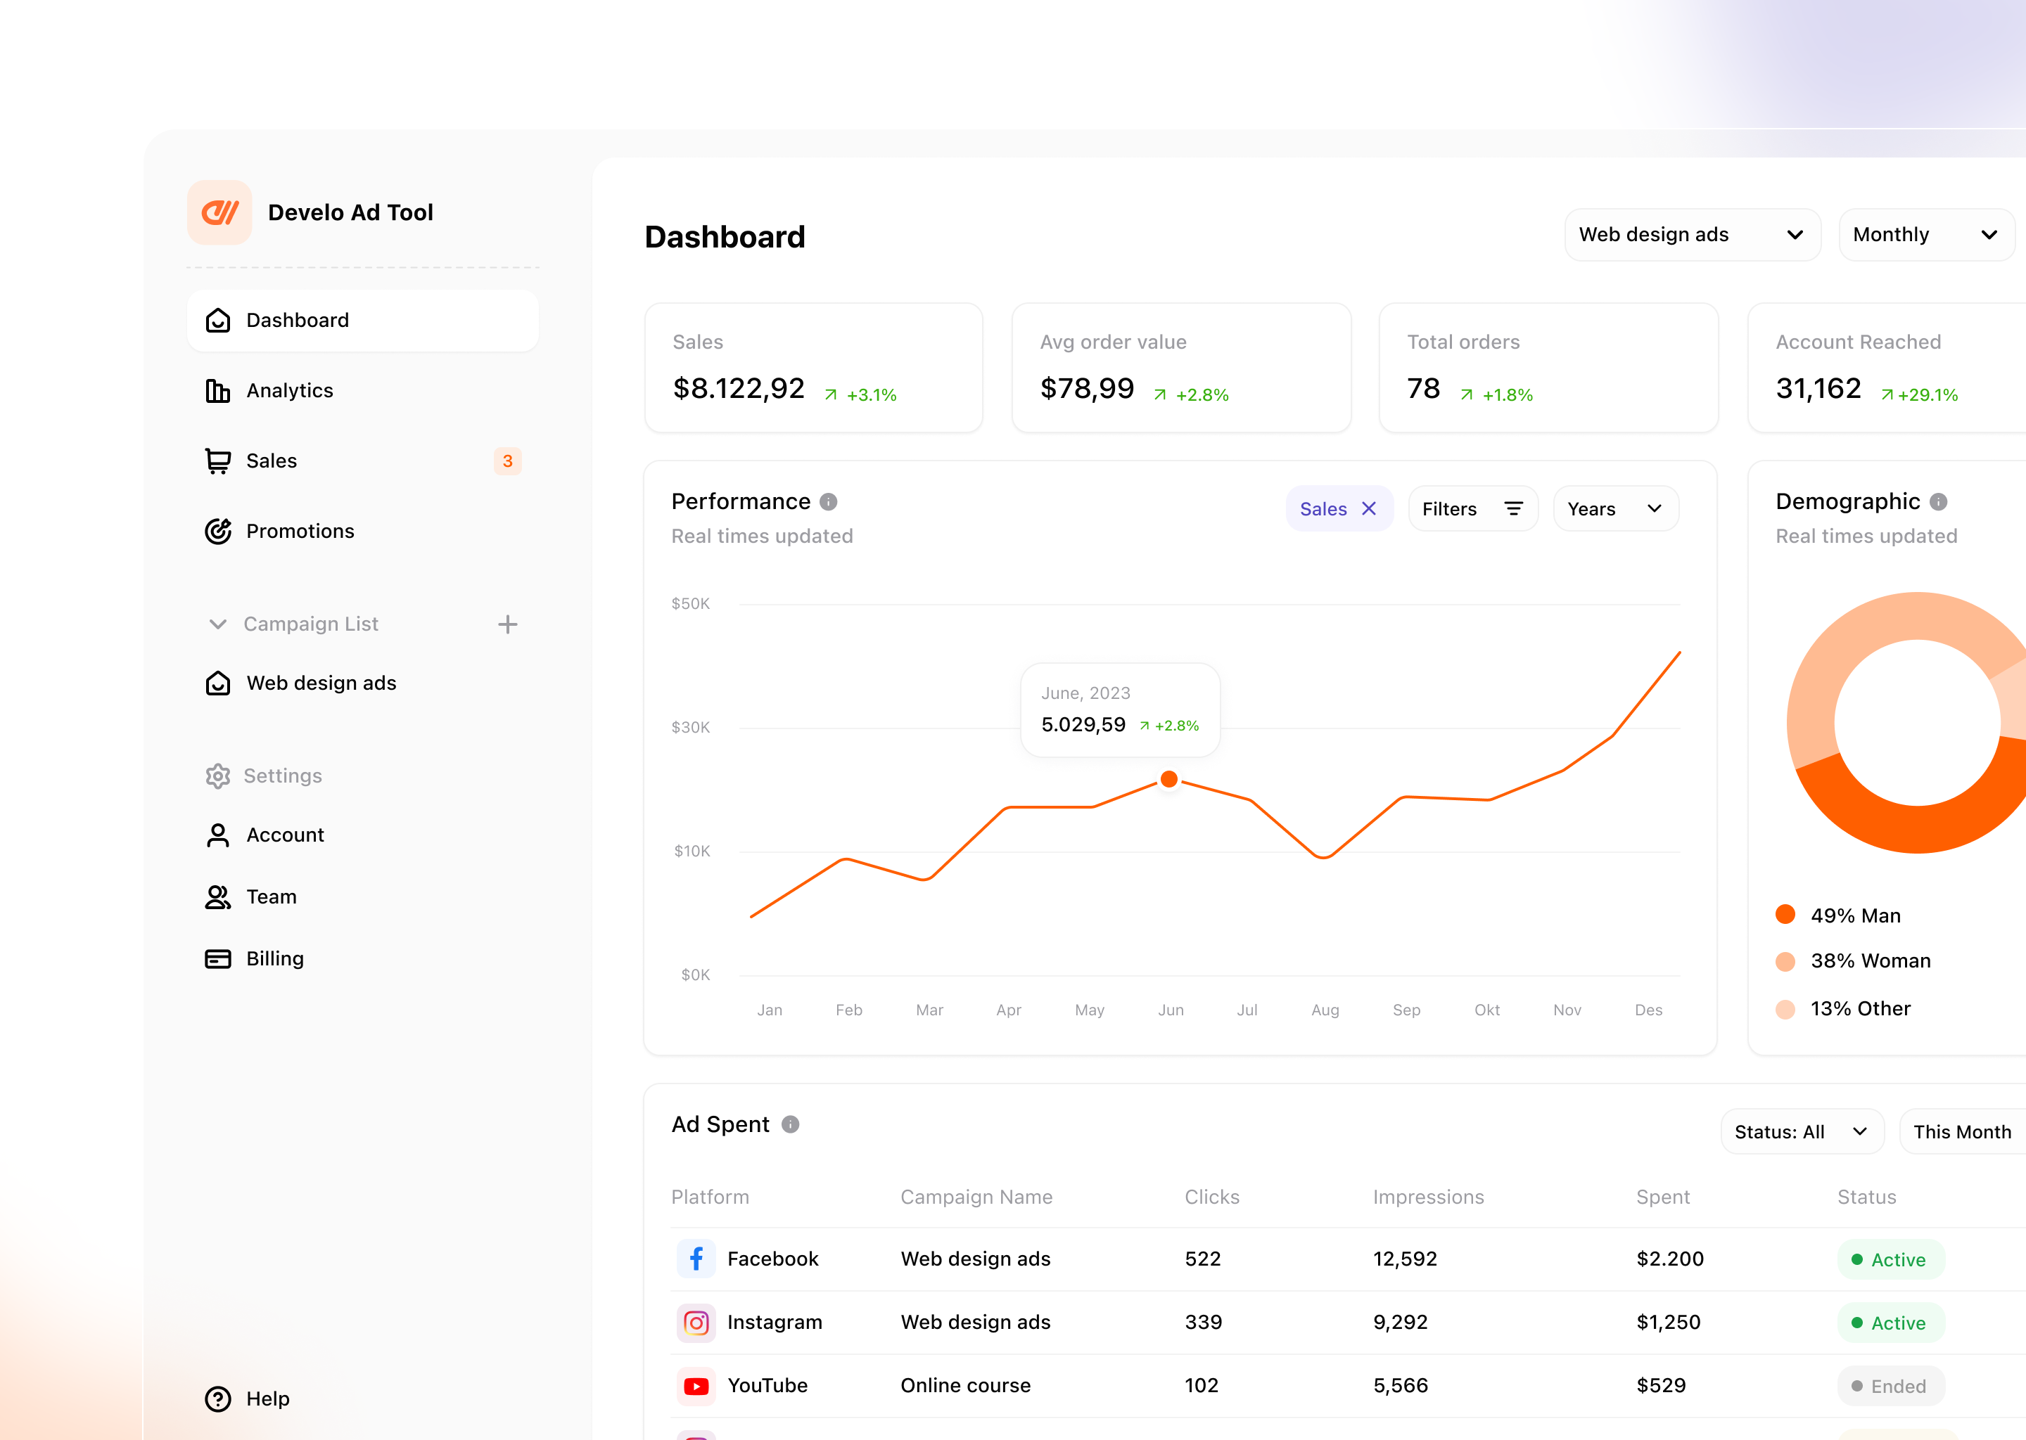Click the Billing card icon

(x=217, y=958)
